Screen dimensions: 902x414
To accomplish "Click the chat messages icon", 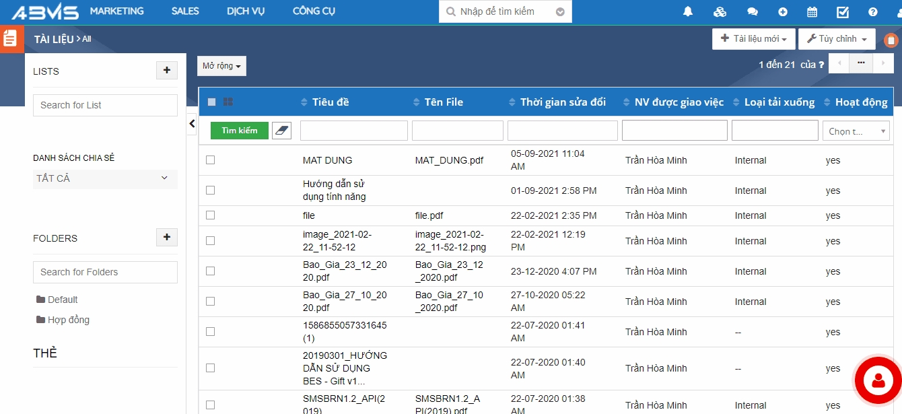I will tap(753, 11).
